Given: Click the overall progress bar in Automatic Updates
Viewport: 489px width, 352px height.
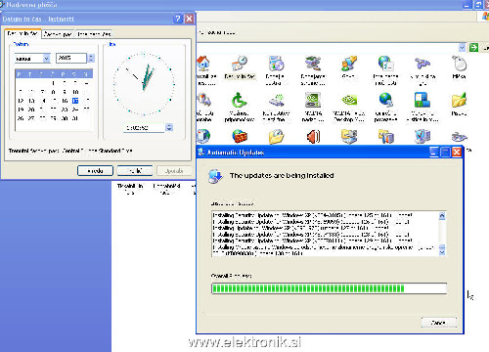Looking at the screenshot, I should click(329, 288).
